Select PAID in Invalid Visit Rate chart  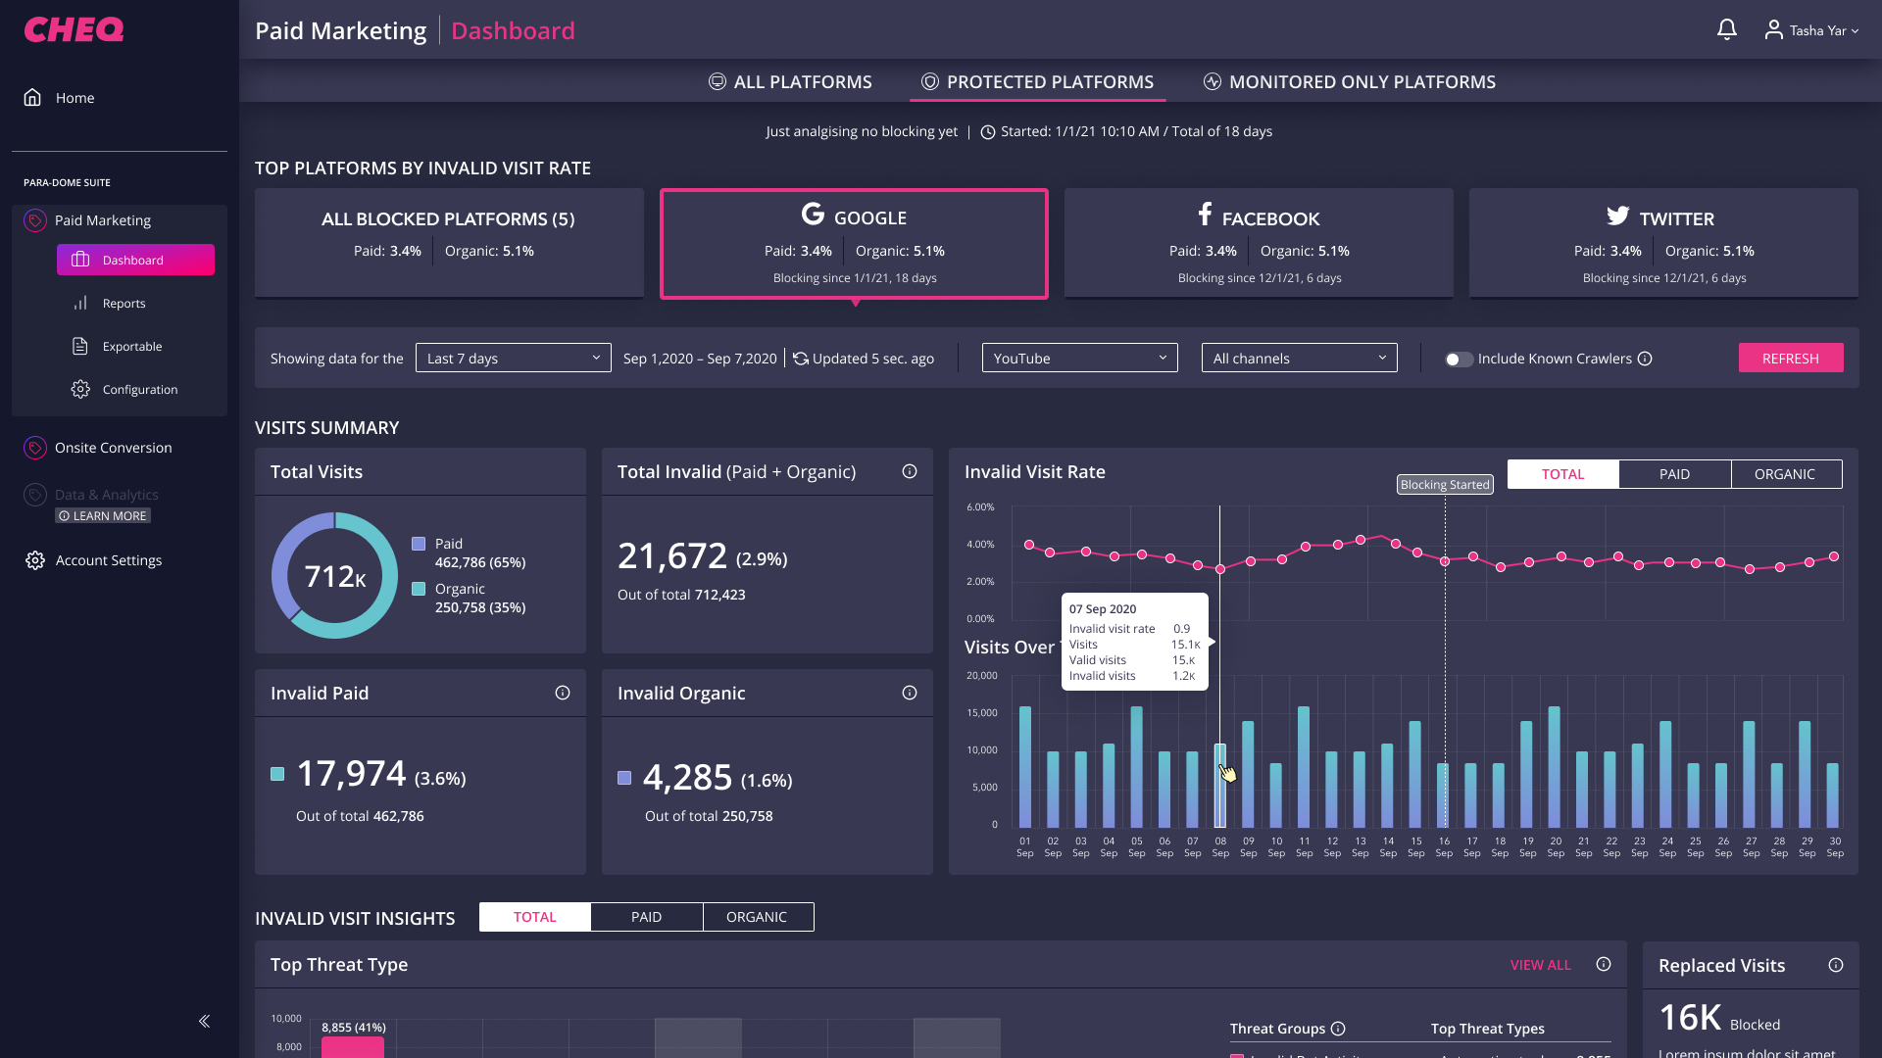click(x=1674, y=474)
